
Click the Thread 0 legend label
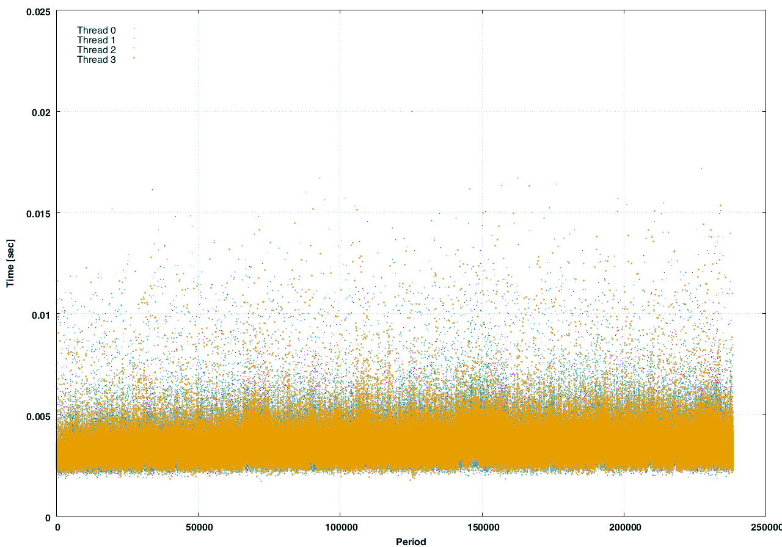pos(96,30)
